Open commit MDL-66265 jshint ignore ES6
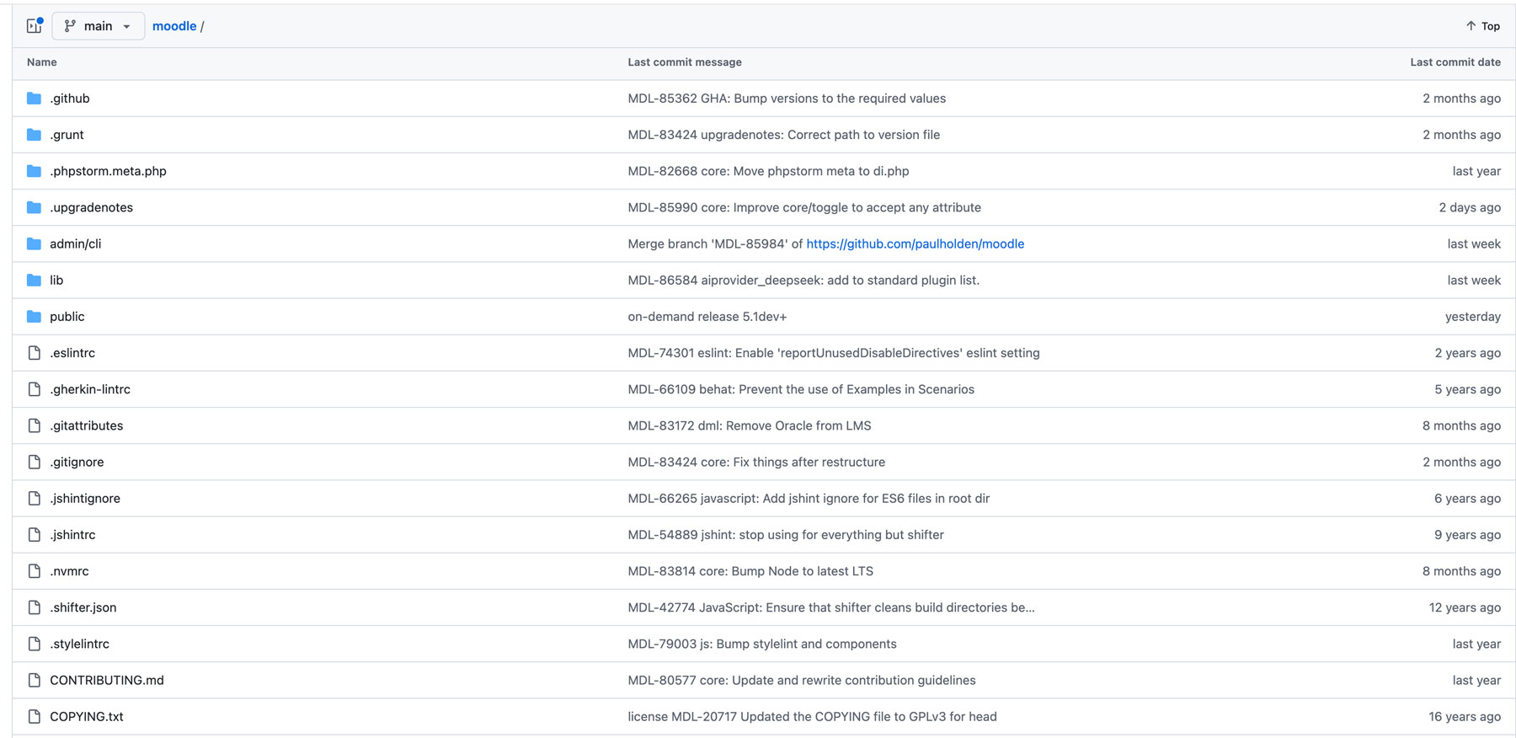 809,498
